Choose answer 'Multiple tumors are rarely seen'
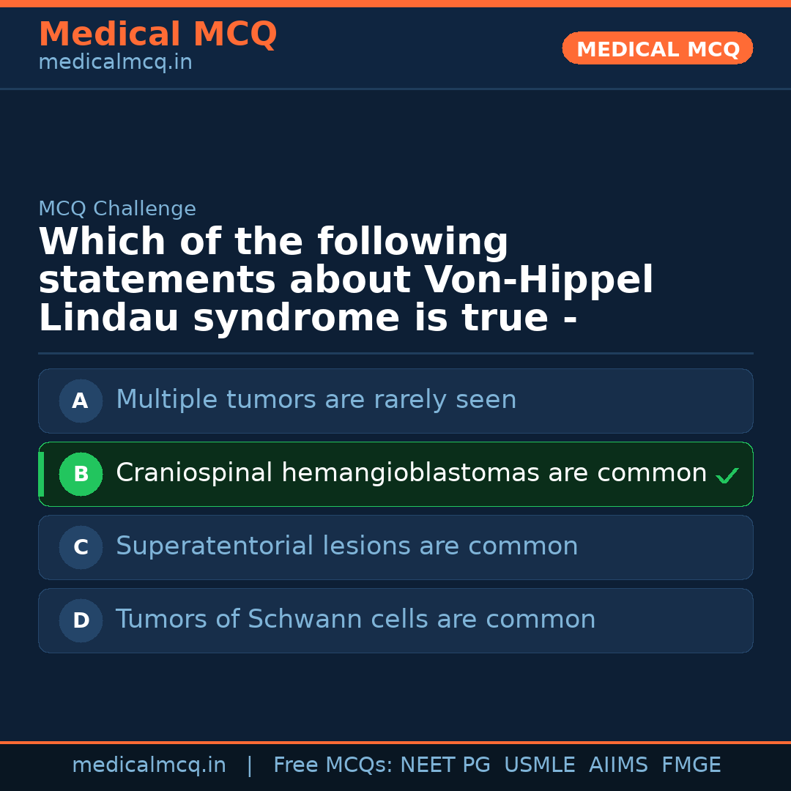This screenshot has width=791, height=791. (316, 400)
